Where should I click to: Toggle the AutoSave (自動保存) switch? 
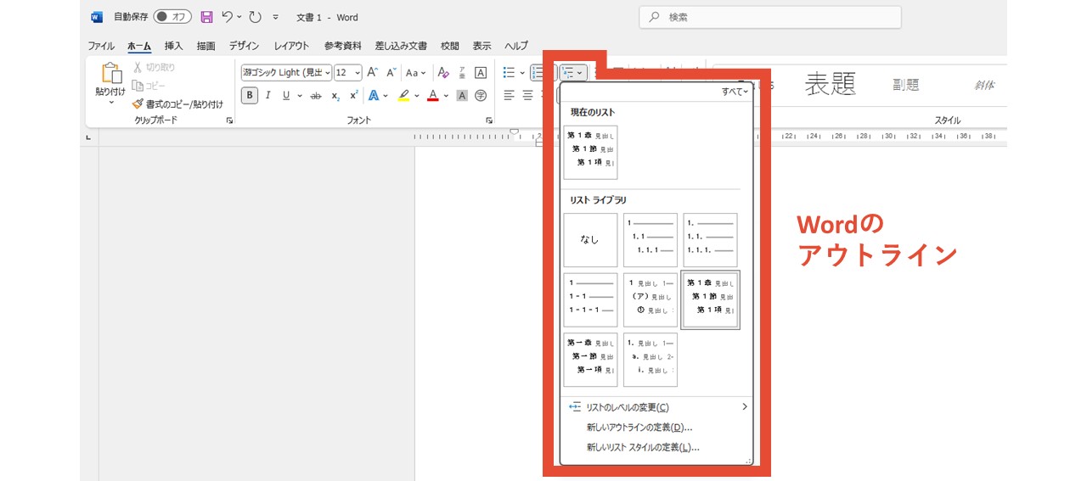point(172,17)
